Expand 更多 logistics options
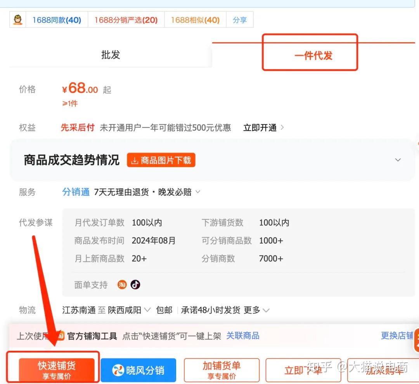Screen dimensions: 419x384 pyautogui.click(x=251, y=310)
